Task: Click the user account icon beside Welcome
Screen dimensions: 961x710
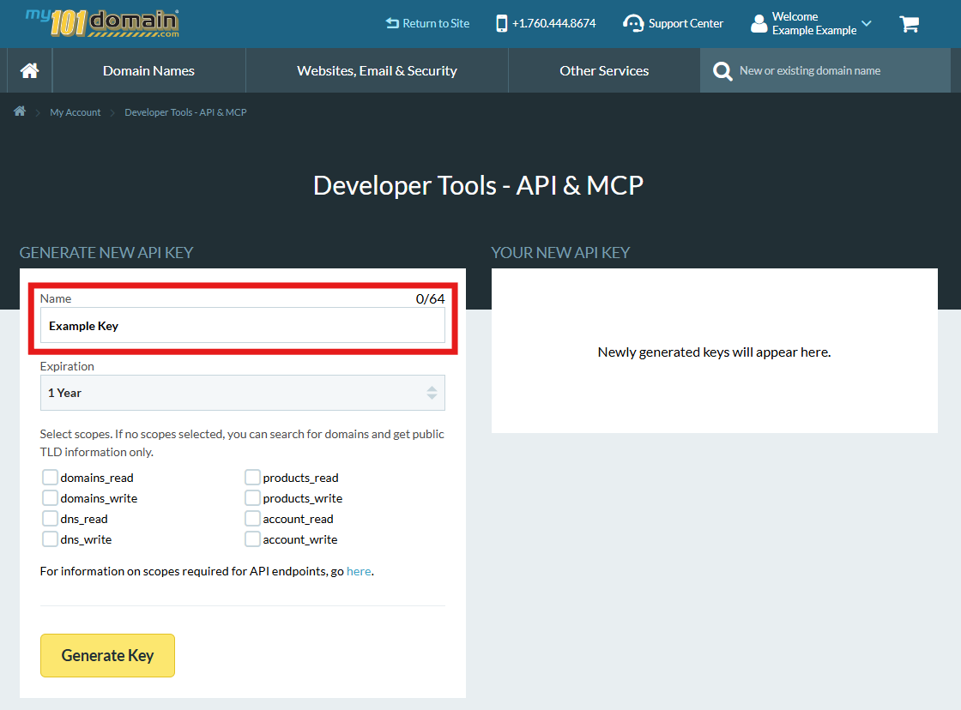Action: 759,23
